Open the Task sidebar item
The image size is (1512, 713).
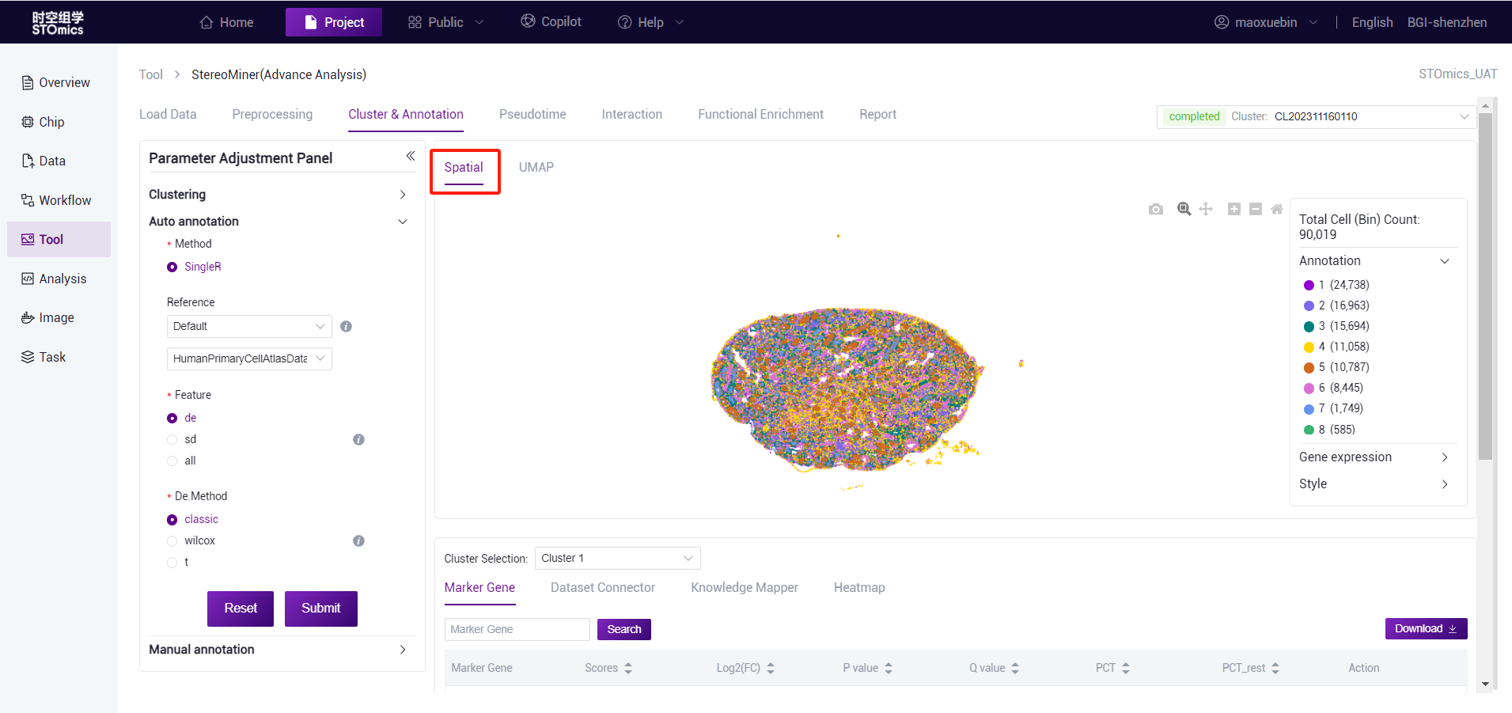pos(44,357)
